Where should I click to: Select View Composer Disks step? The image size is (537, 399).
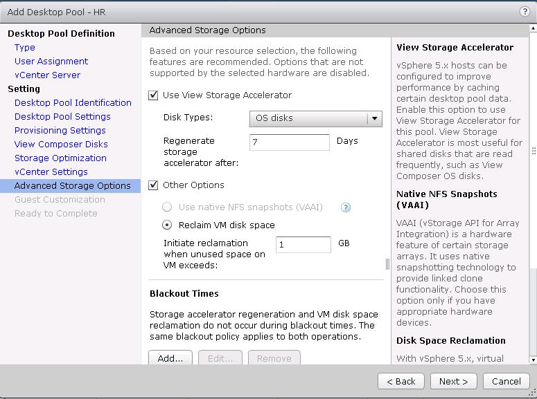point(61,145)
